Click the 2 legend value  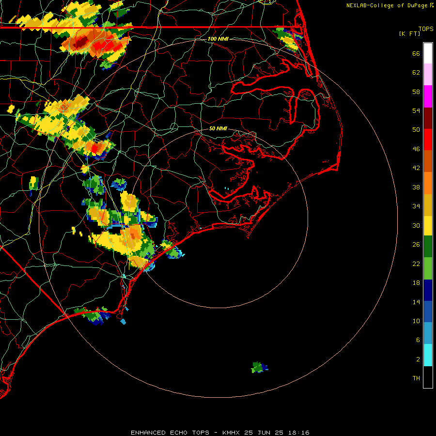click(x=418, y=359)
